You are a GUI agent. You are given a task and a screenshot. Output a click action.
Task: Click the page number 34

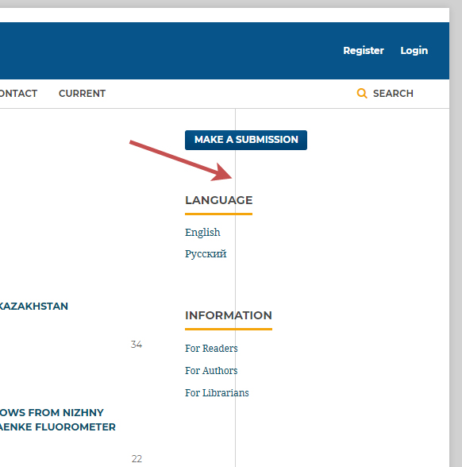137,345
